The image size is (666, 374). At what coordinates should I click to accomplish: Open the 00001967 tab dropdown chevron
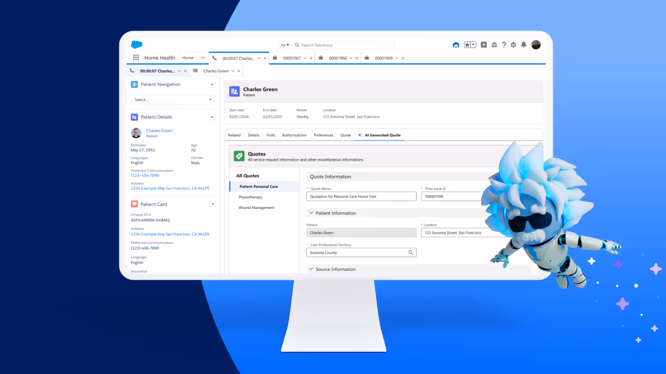point(305,58)
